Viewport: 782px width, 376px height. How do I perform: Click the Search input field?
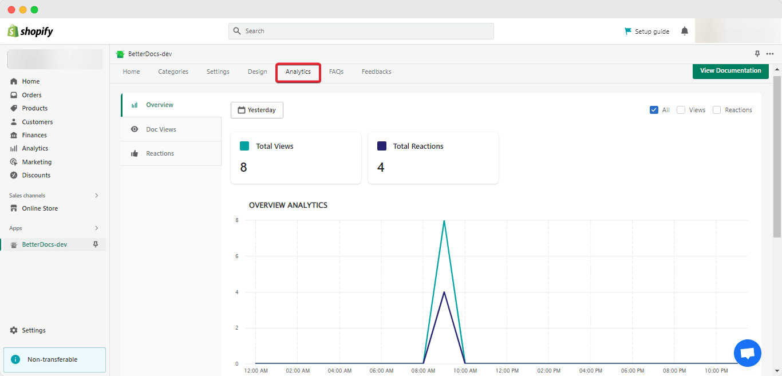click(361, 31)
